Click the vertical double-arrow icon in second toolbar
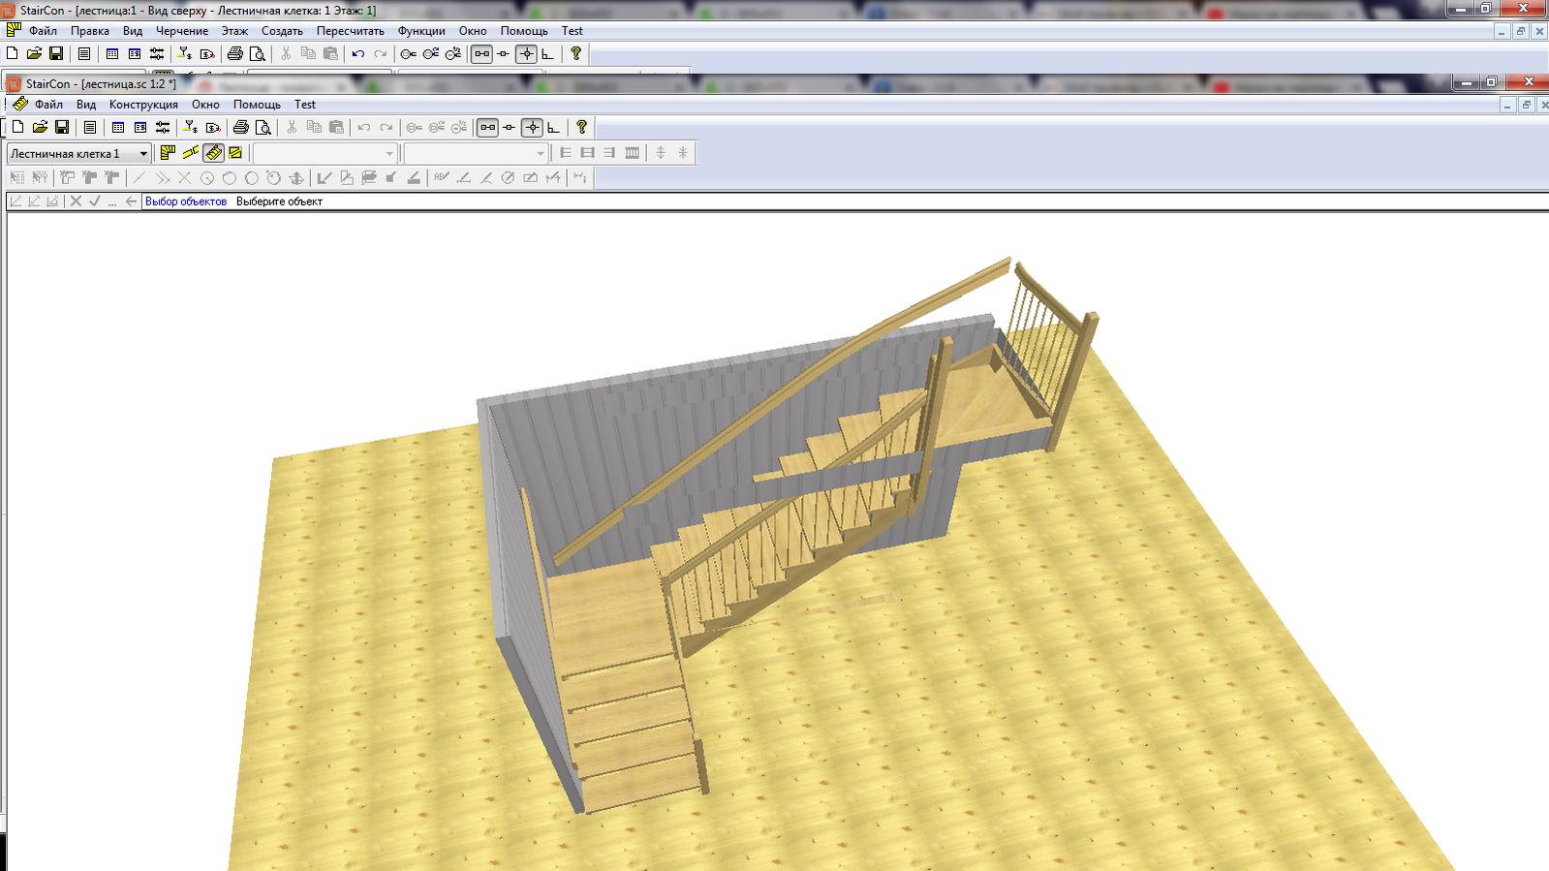 (x=661, y=153)
